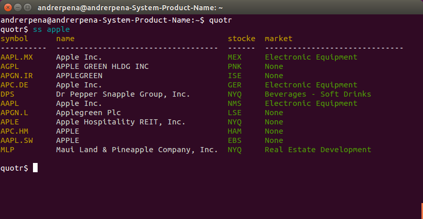
Task: Click the PNK exchange code
Action: 234,66
